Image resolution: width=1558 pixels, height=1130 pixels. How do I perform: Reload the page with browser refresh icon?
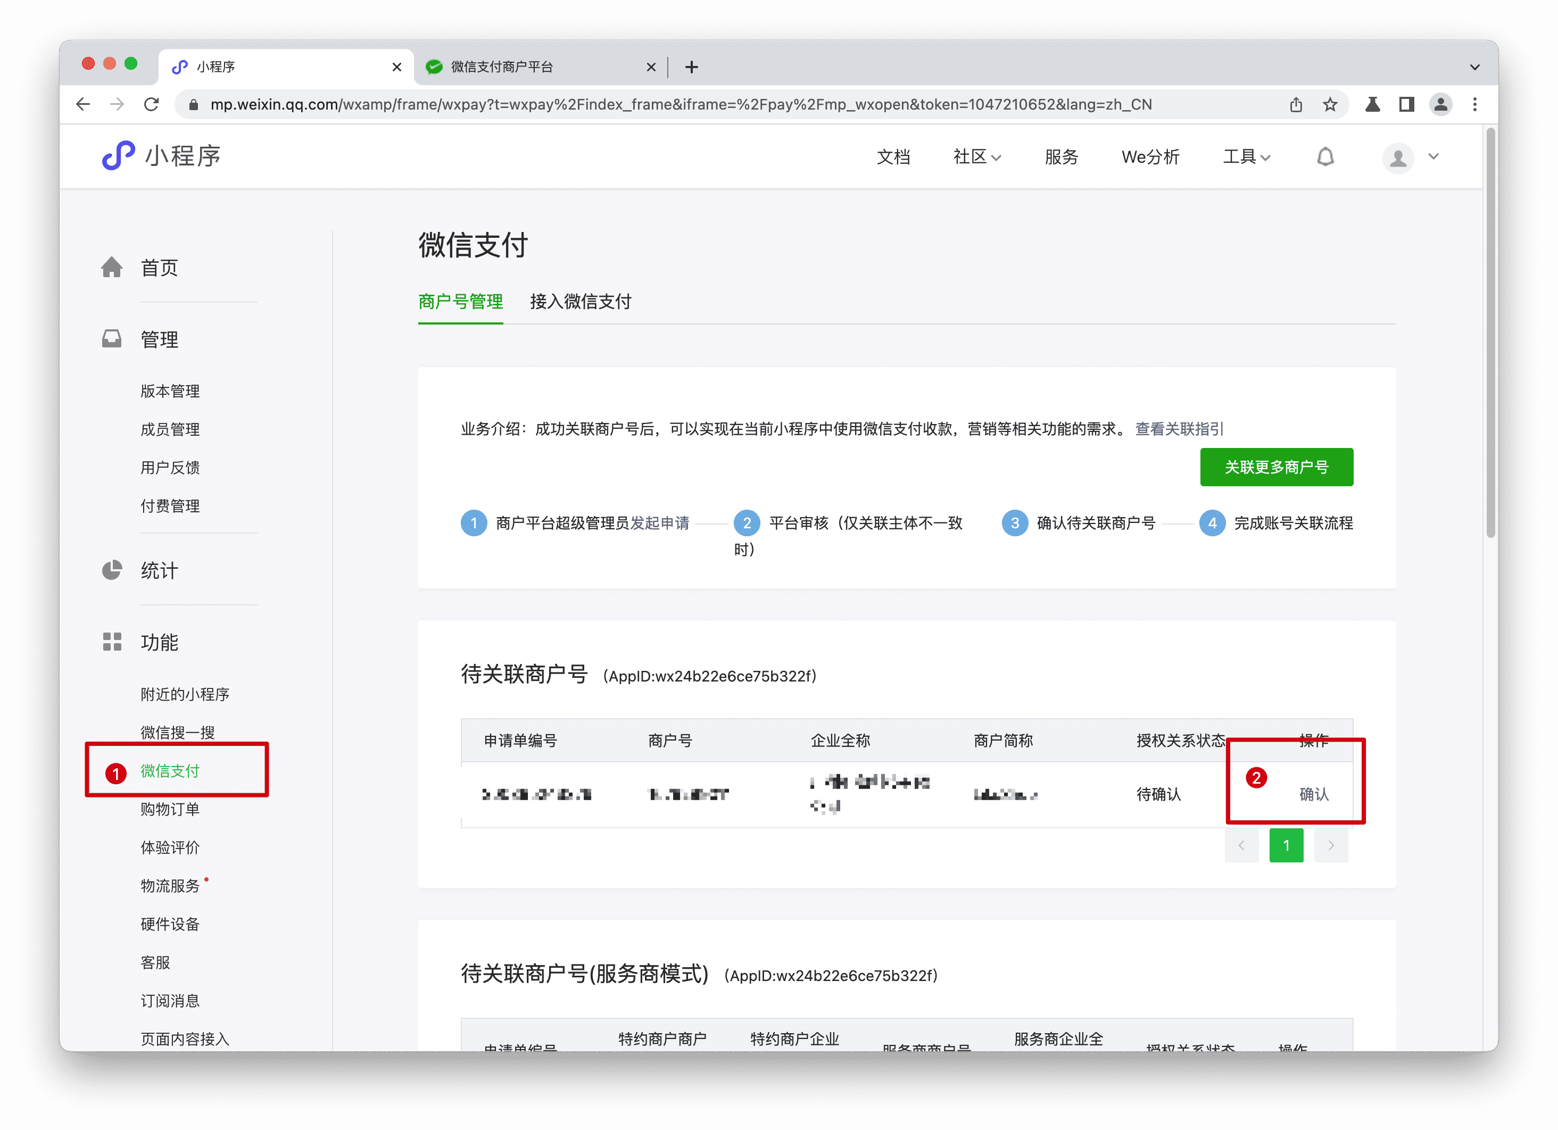click(x=153, y=104)
